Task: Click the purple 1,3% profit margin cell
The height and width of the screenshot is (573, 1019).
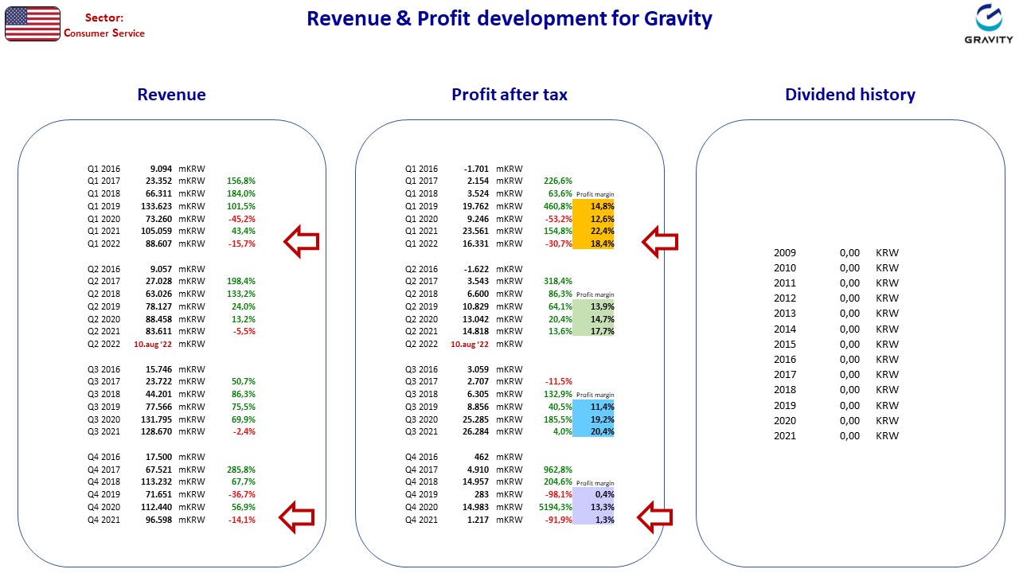Action: coord(593,520)
